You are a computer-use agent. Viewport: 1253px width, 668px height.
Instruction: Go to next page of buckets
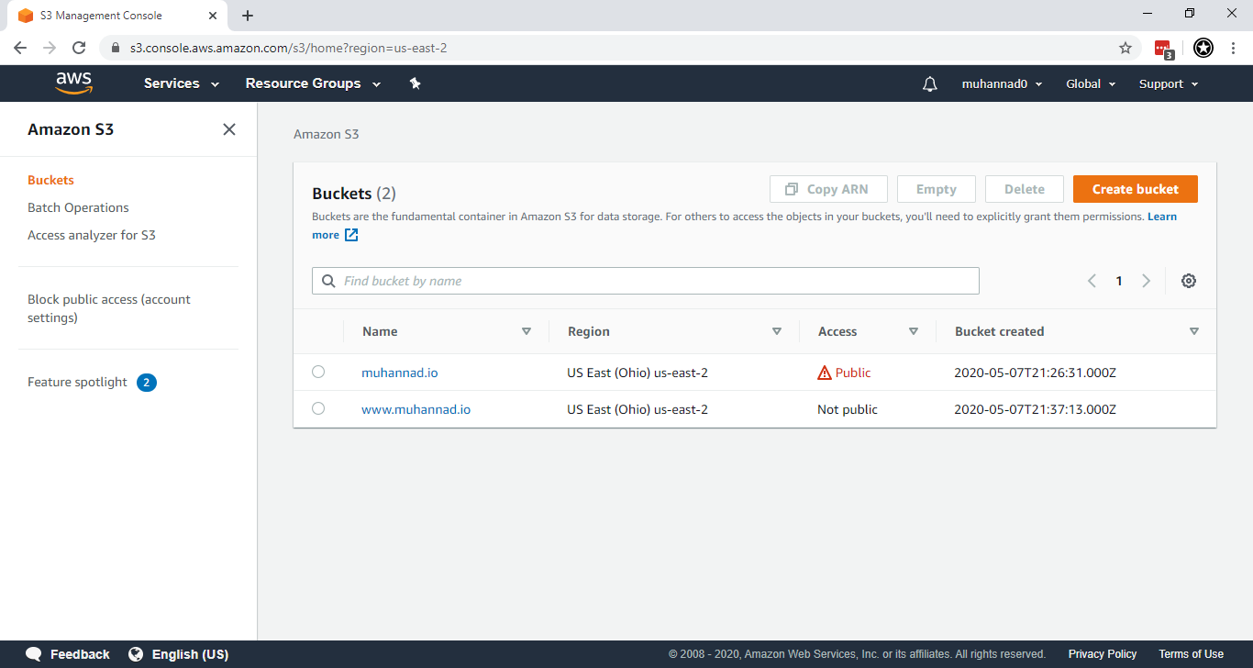pyautogui.click(x=1146, y=281)
